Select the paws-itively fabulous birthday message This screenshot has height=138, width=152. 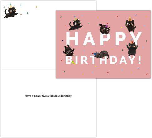coord(49,96)
